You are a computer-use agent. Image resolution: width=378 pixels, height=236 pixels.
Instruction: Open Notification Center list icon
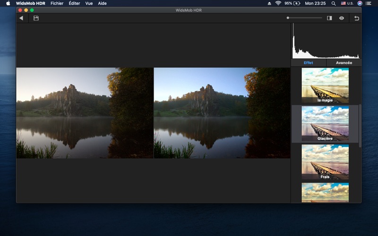click(x=369, y=3)
